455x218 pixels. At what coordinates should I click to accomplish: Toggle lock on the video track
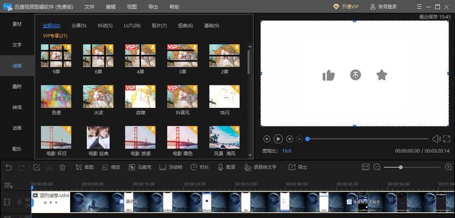click(20, 202)
